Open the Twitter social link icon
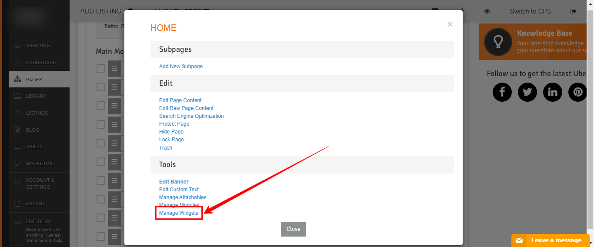 click(x=527, y=92)
